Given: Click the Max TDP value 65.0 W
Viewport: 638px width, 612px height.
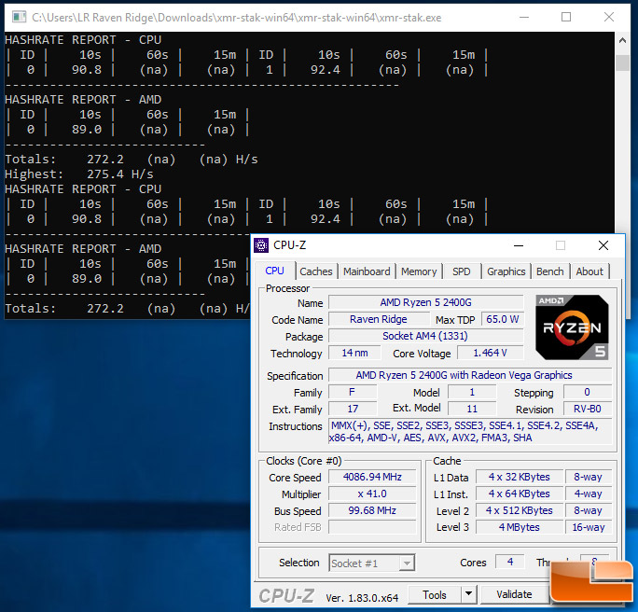Looking at the screenshot, I should pos(503,319).
